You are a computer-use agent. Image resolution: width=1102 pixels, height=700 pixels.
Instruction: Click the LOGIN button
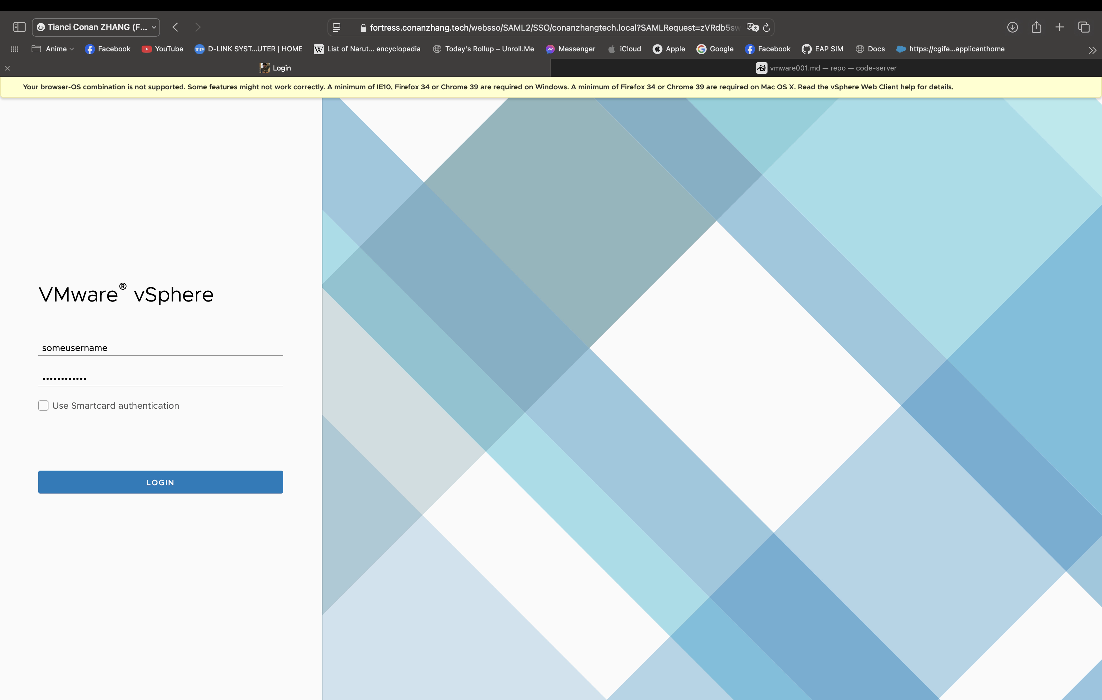coord(160,482)
